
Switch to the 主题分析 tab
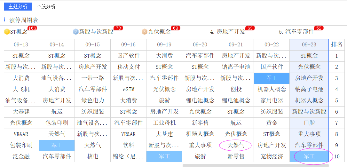coord(18,7)
